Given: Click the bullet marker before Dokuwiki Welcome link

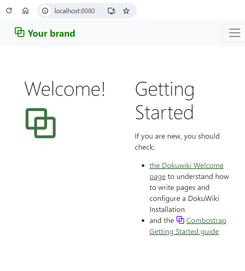Looking at the screenshot, I should tap(143, 166).
